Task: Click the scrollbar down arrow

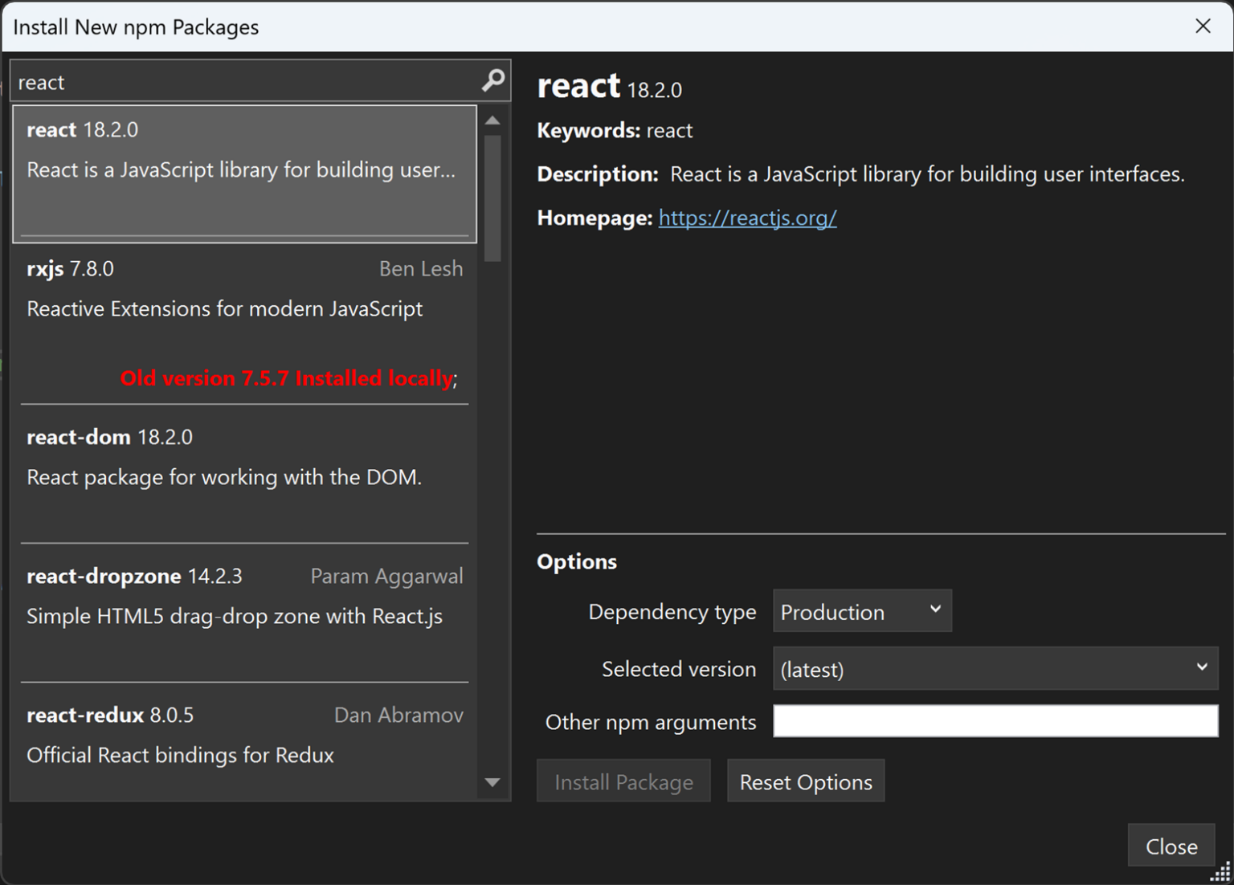Action: pos(492,783)
